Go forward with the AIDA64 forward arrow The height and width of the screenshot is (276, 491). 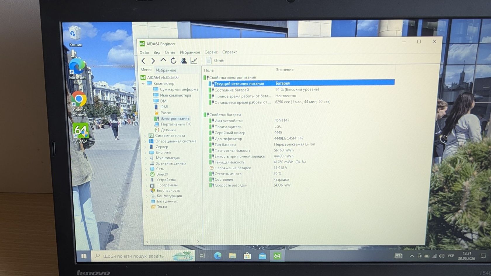153,61
